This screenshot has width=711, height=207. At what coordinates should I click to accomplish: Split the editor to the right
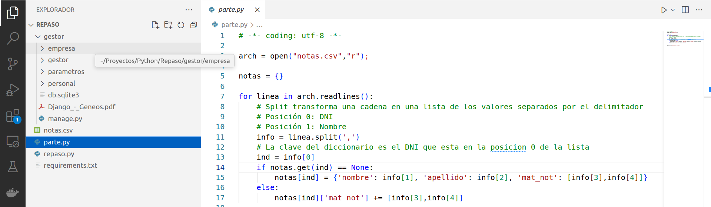coord(685,10)
